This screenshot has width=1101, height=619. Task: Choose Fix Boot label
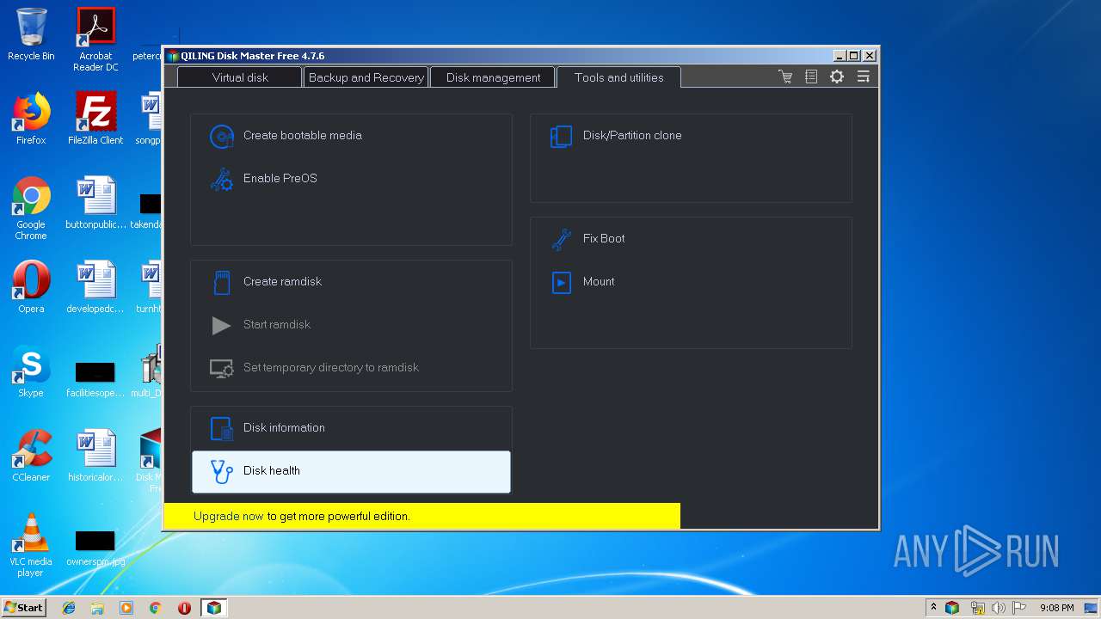click(604, 239)
